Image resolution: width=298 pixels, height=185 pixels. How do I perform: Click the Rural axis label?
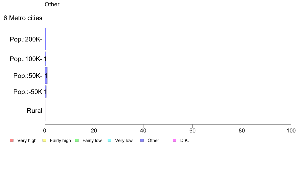[34, 111]
